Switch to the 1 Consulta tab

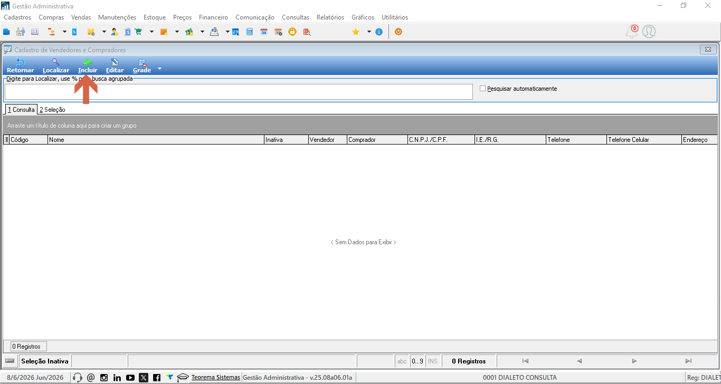[x=21, y=110]
